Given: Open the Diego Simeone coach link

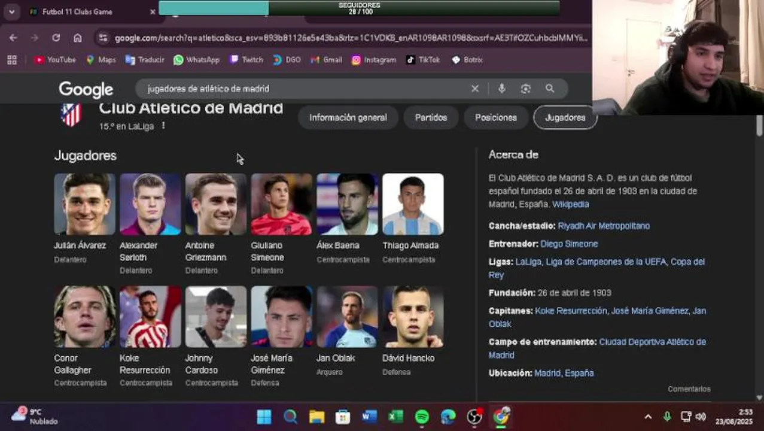Looking at the screenshot, I should (569, 244).
